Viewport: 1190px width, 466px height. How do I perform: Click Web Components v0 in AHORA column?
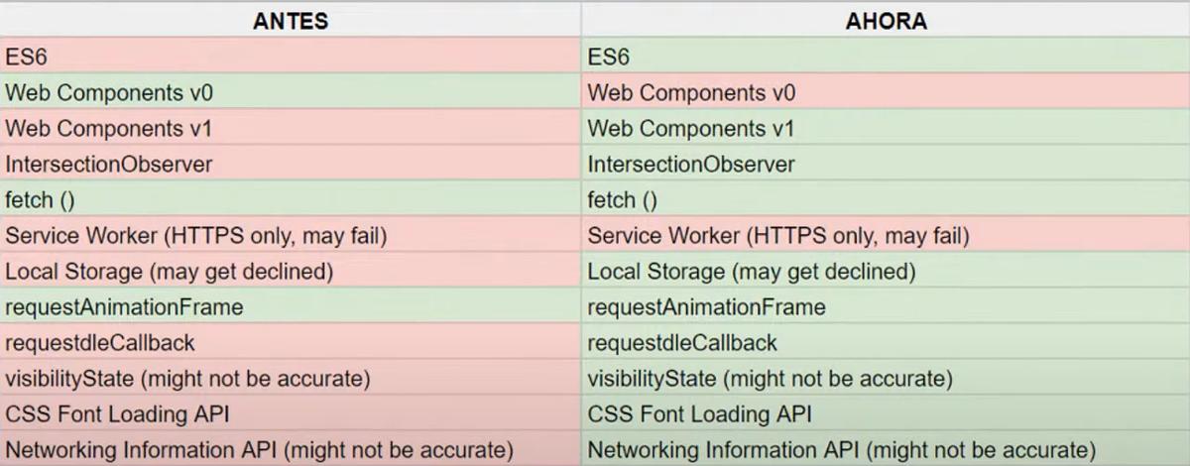[x=886, y=93]
